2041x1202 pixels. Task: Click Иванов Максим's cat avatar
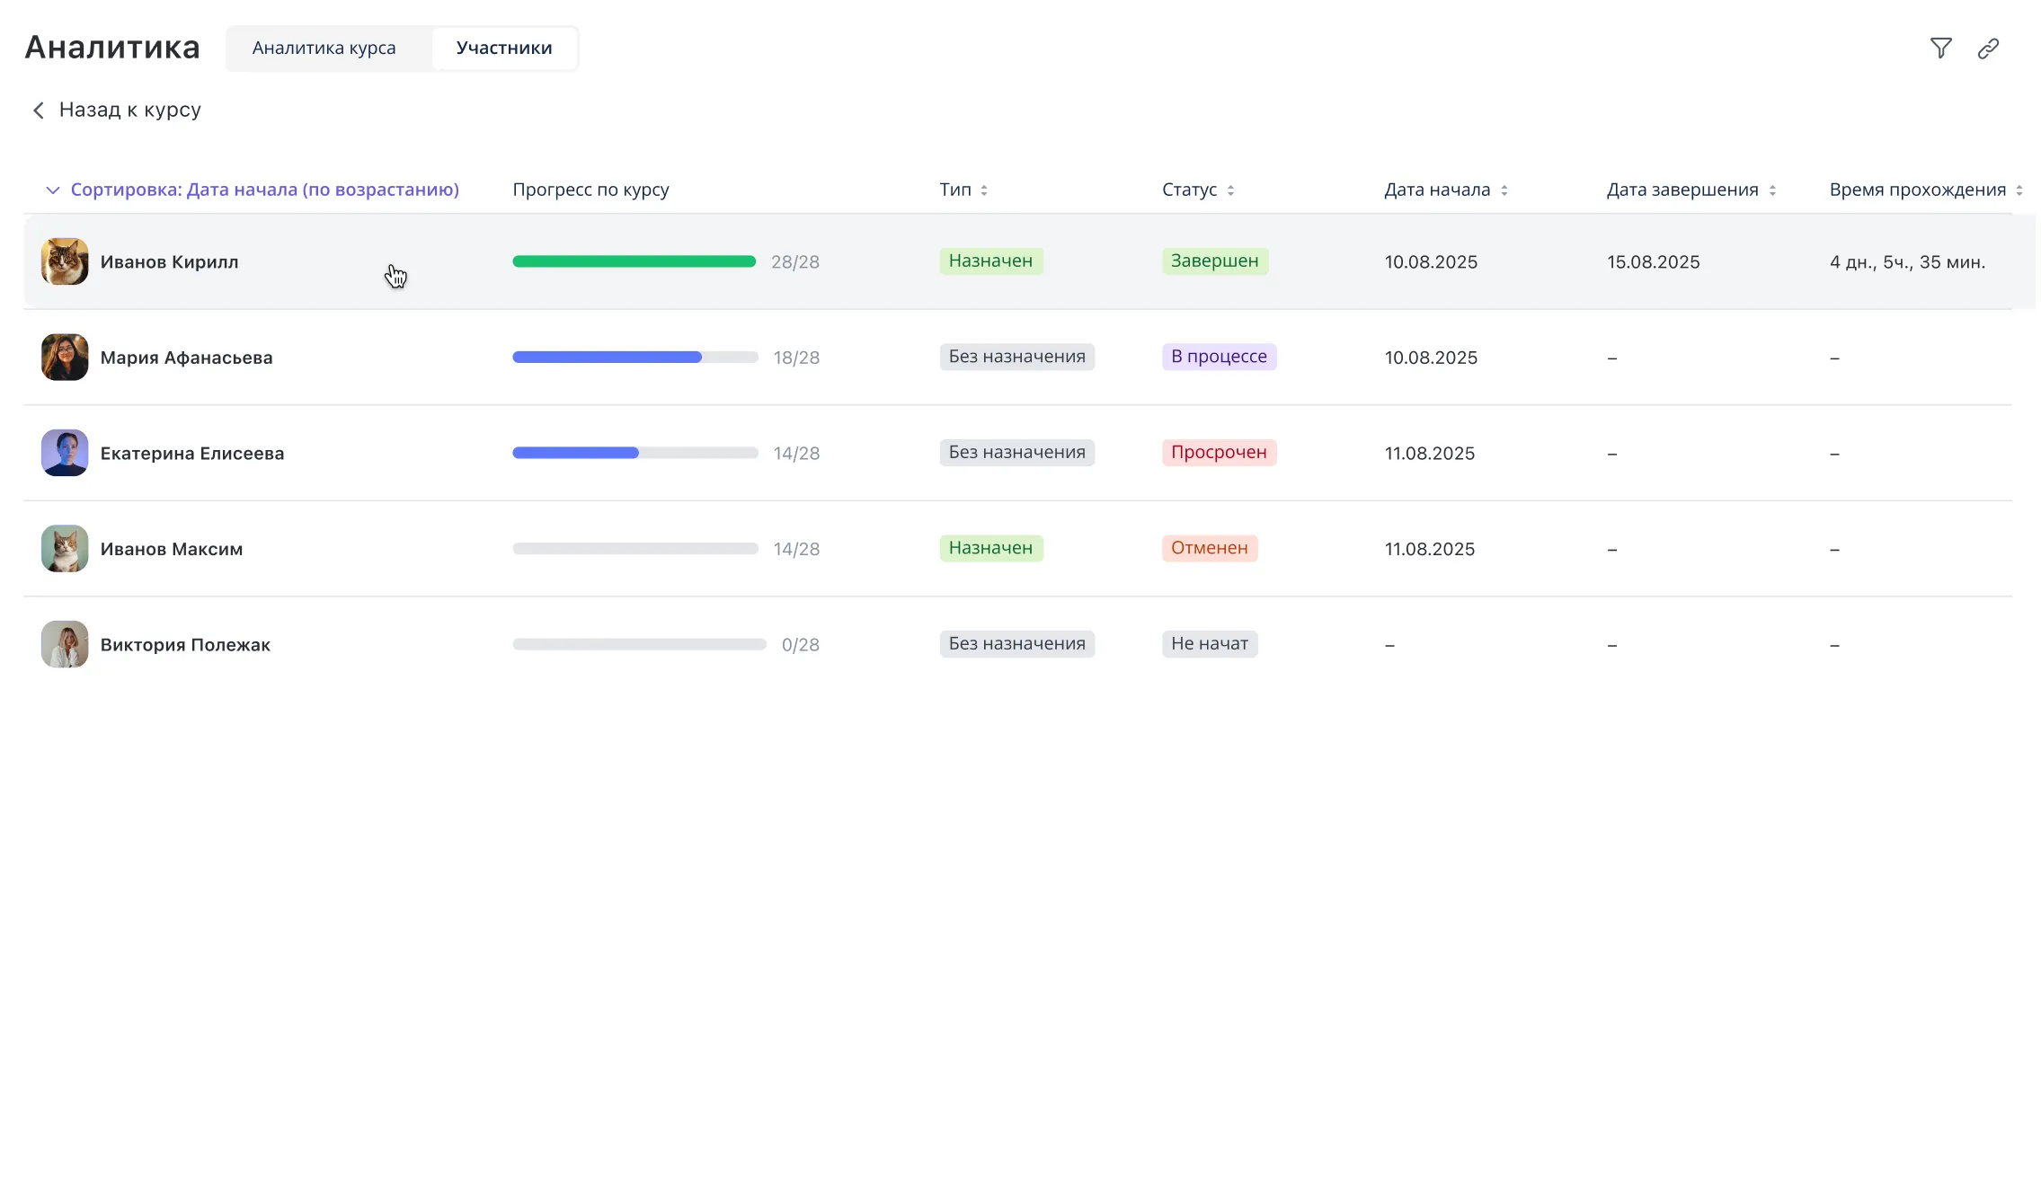coord(65,549)
